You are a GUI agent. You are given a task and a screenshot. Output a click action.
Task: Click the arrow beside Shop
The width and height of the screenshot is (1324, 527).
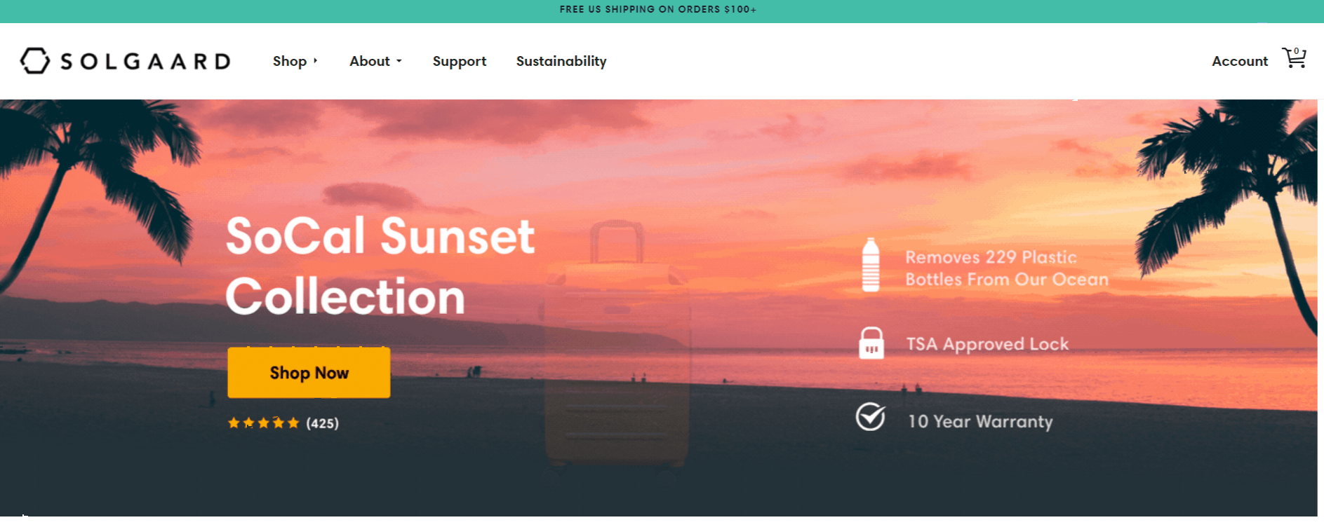pos(315,61)
